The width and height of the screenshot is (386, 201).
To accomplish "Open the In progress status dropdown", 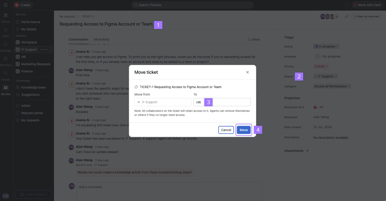I will coord(327,46).
